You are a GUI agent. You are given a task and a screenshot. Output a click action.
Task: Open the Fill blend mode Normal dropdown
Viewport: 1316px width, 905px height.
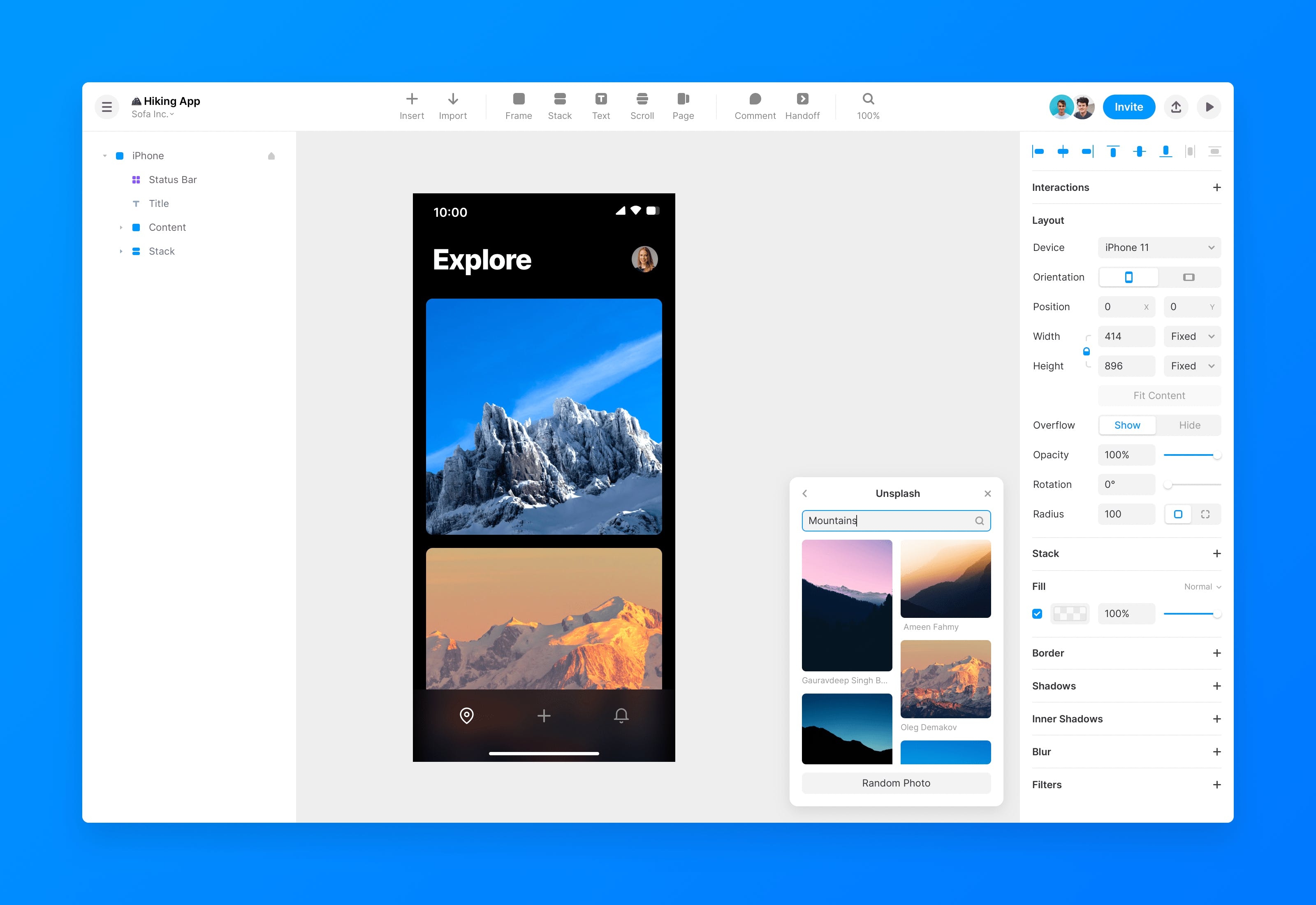click(1202, 586)
